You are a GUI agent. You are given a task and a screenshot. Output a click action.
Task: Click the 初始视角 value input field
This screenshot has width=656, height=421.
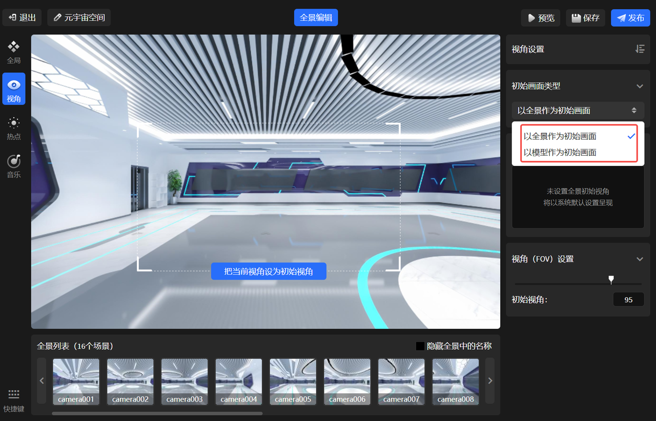click(x=628, y=300)
